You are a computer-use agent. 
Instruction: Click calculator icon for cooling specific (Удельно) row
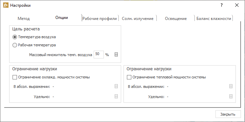click(116, 96)
